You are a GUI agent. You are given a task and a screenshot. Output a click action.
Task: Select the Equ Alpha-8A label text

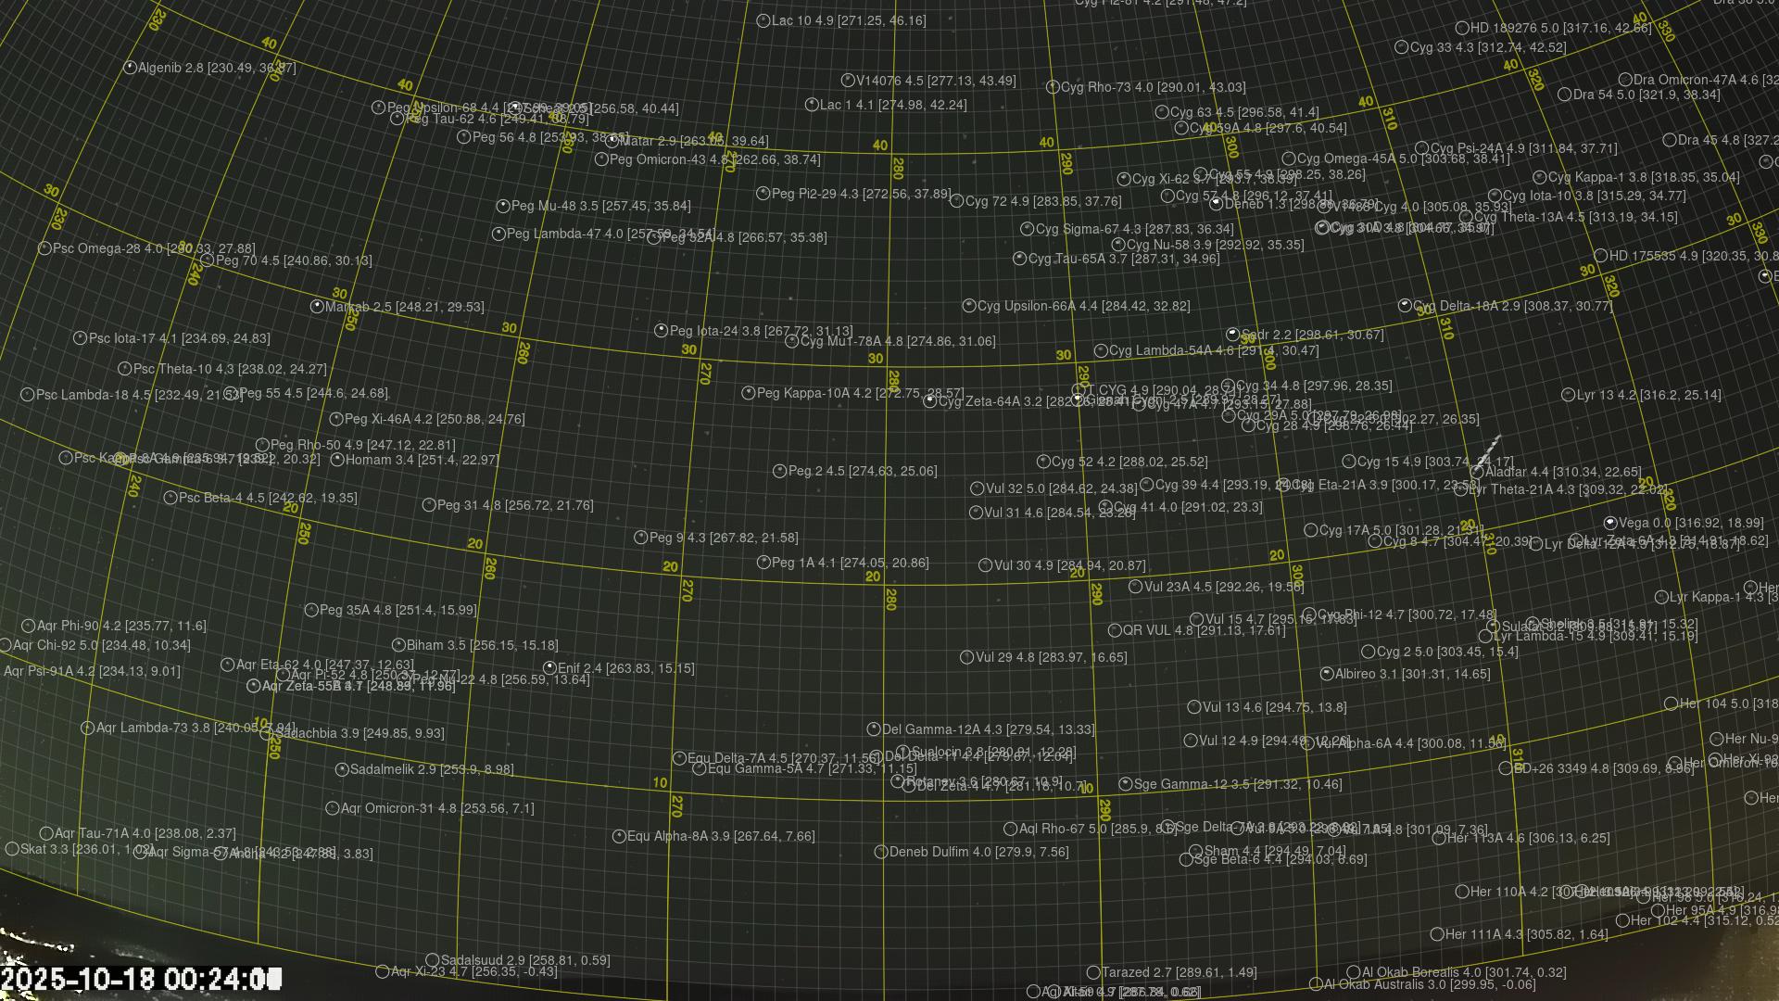tap(720, 836)
